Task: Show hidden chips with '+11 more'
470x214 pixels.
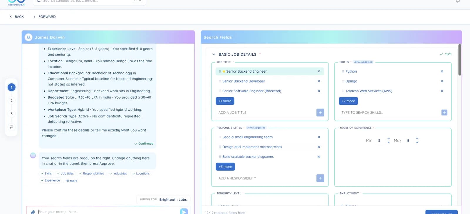Action: point(71,181)
